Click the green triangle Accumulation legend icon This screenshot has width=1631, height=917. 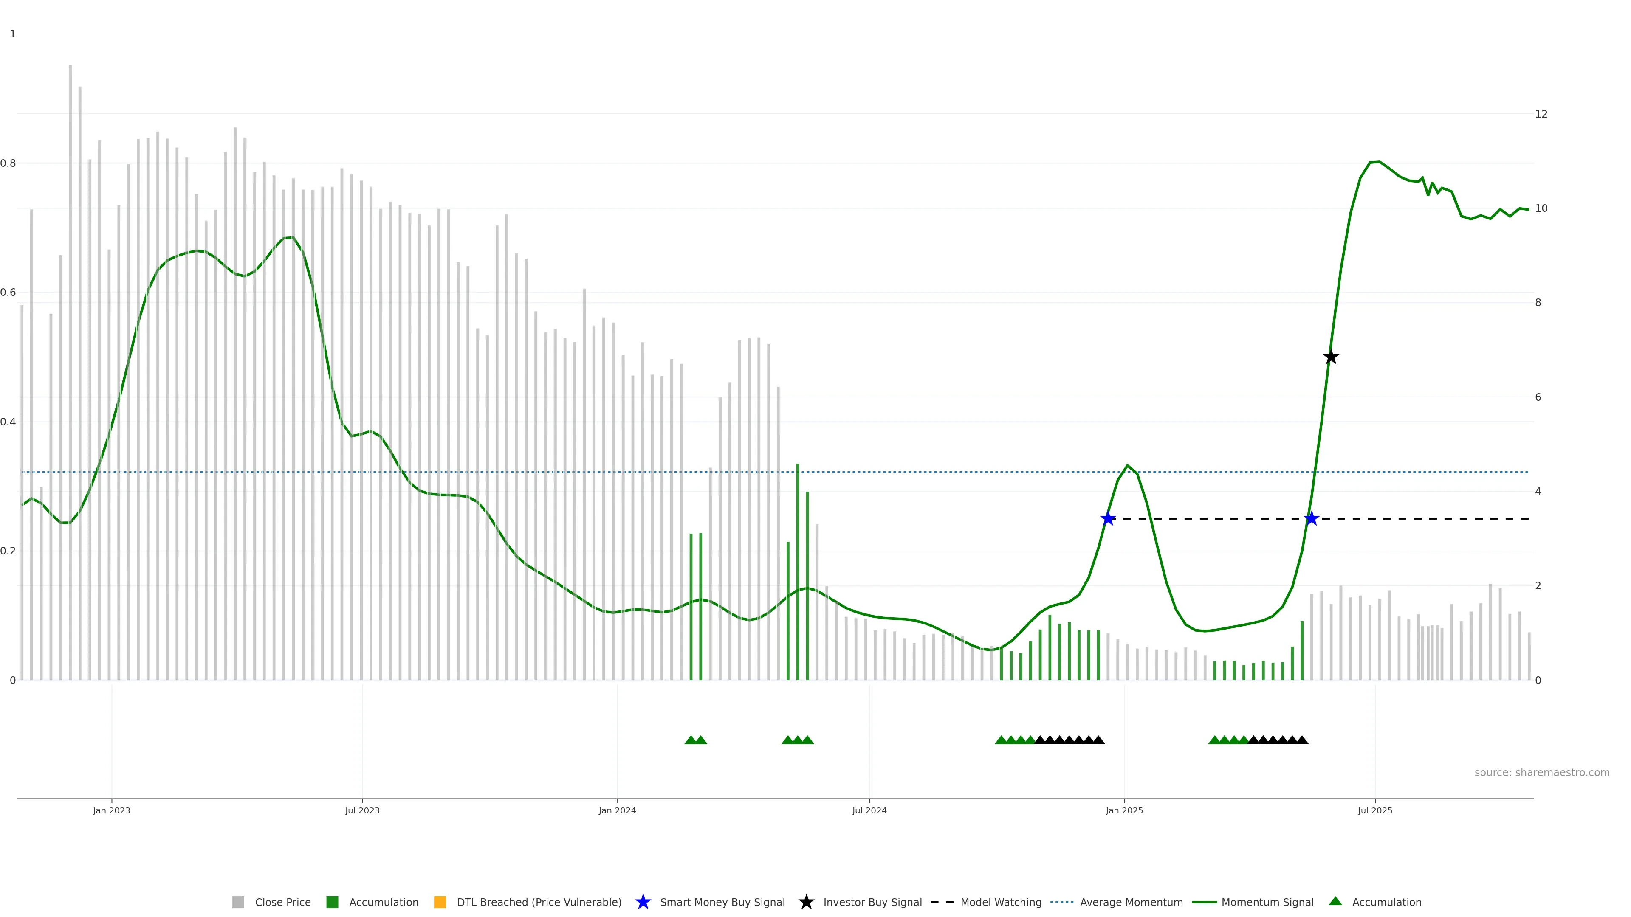[1335, 902]
